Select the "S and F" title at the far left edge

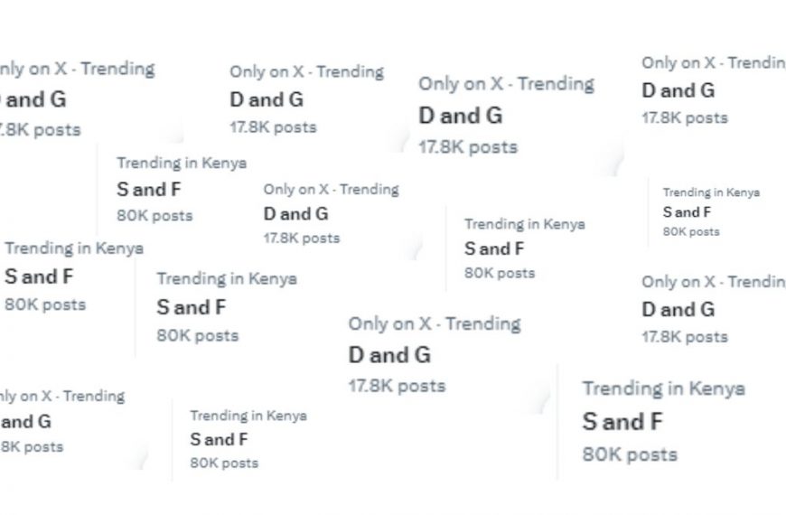[x=39, y=276]
